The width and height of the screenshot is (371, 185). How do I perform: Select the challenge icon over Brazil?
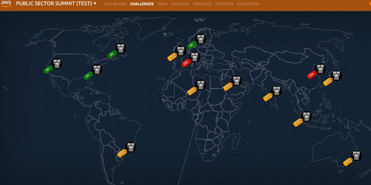pos(130,147)
